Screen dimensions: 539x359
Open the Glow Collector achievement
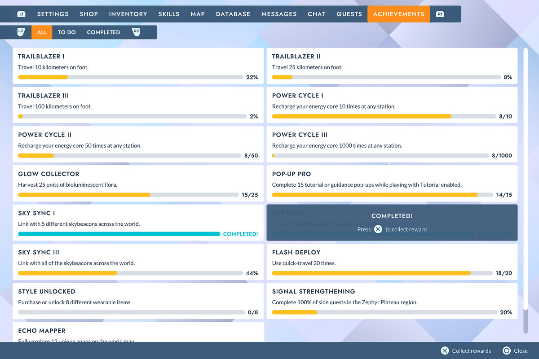click(x=138, y=183)
